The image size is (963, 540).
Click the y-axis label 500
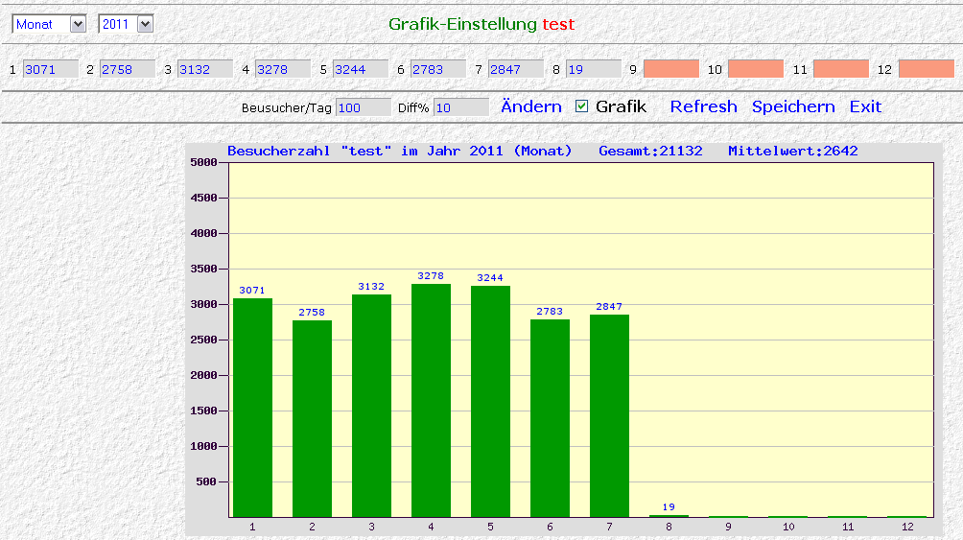click(207, 481)
